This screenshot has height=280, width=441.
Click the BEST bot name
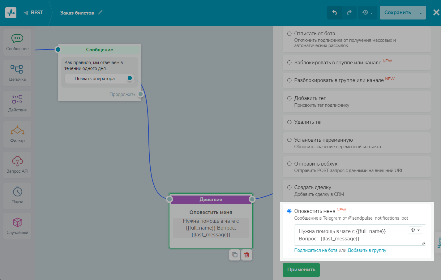click(37, 13)
